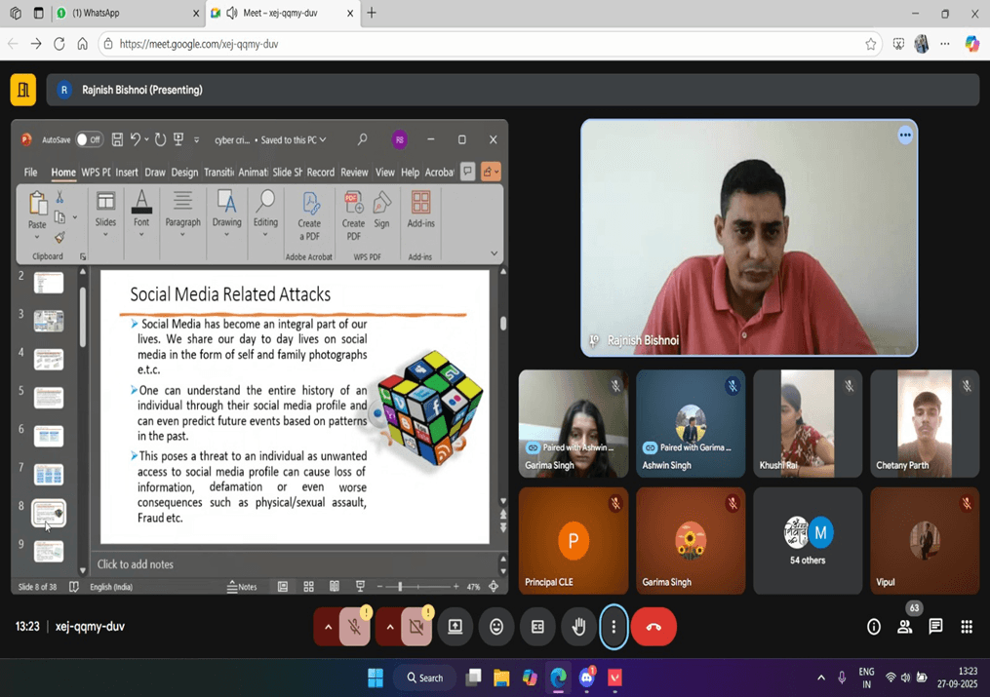Turn on the camera in Meet

coord(416,627)
